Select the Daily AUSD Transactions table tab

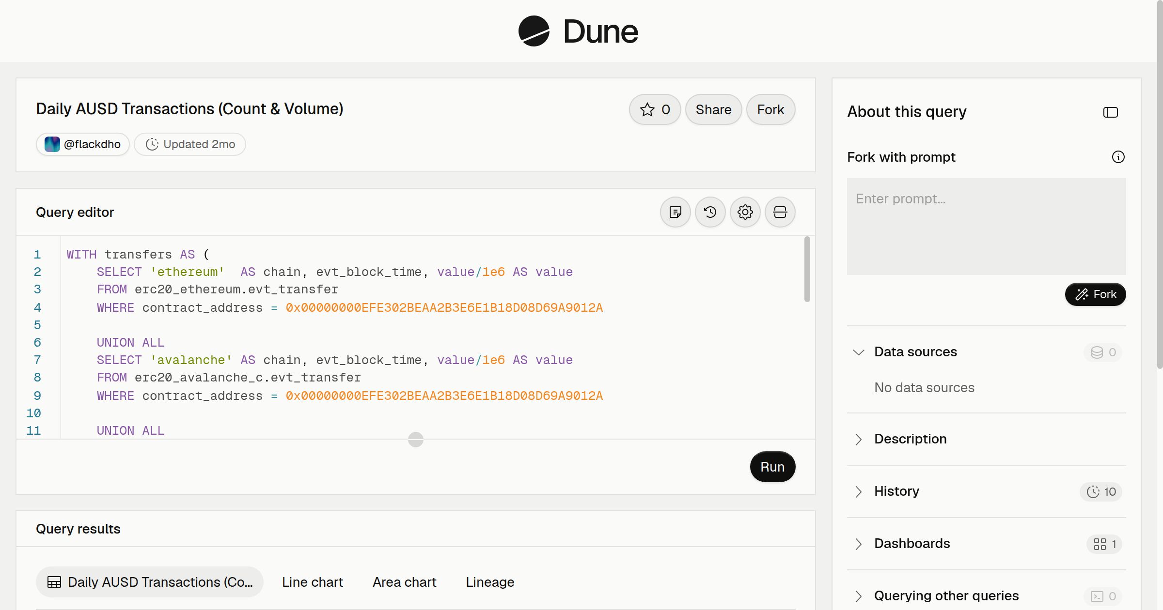150,582
